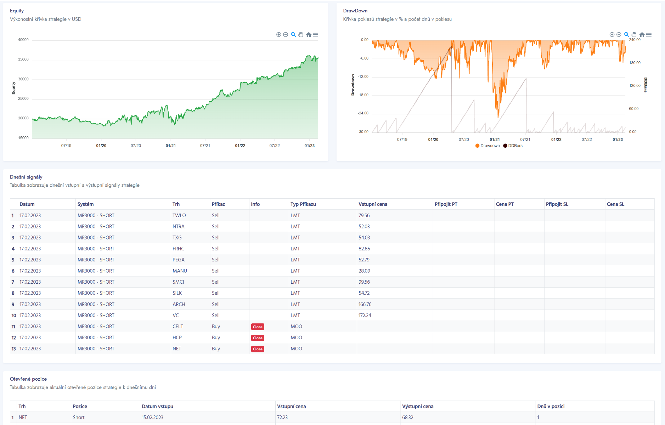Viewport: 665px width, 425px height.
Task: Zoom in on the DrawDown chart
Action: 612,35
